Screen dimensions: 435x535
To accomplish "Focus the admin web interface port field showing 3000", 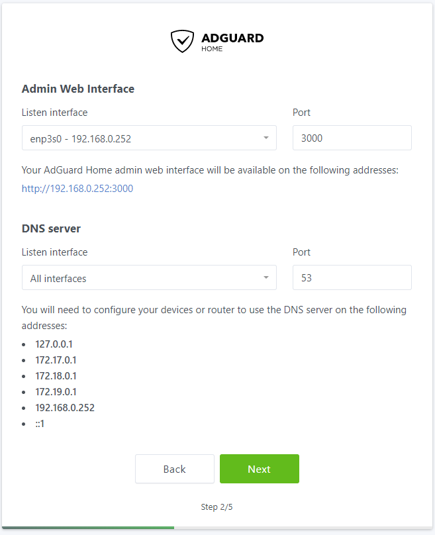I will [x=352, y=138].
